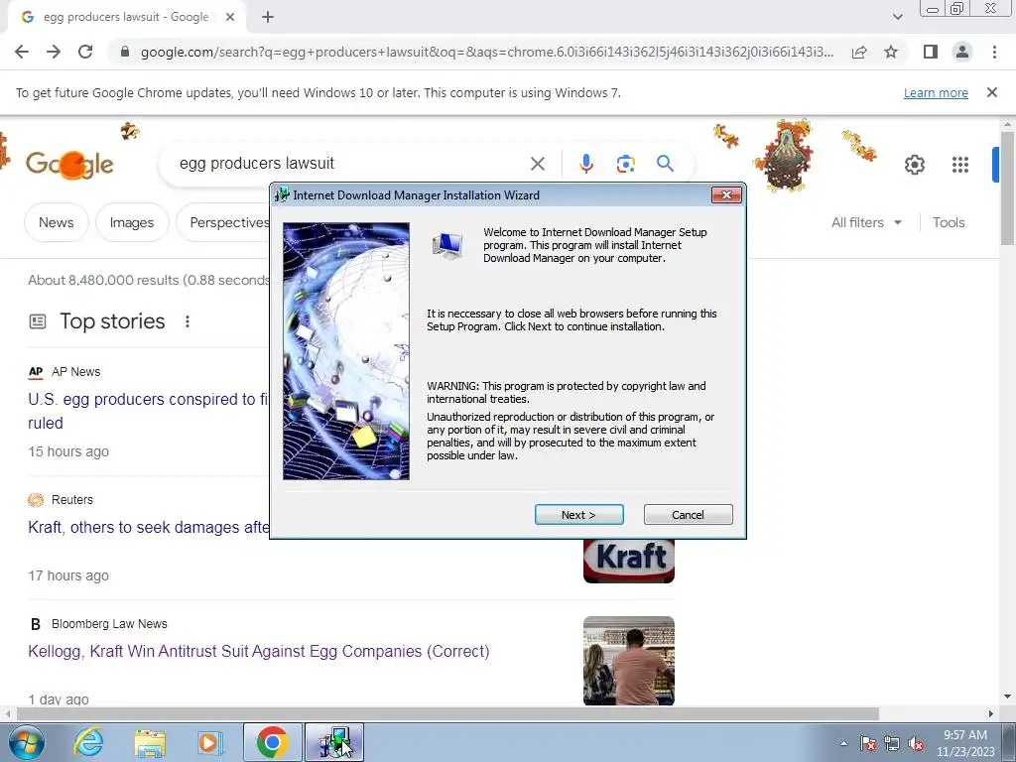
Task: Bookmark this page with star icon
Action: (891, 52)
